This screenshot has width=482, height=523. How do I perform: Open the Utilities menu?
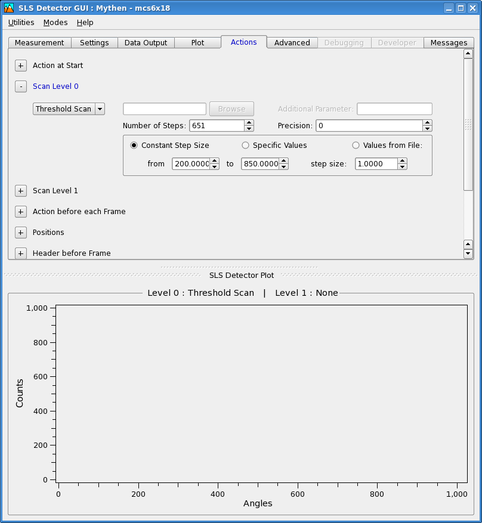[21, 23]
